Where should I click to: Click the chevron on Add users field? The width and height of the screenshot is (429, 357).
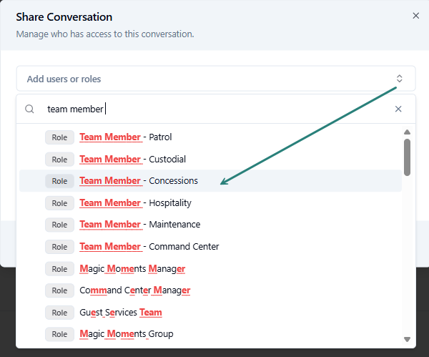(400, 79)
